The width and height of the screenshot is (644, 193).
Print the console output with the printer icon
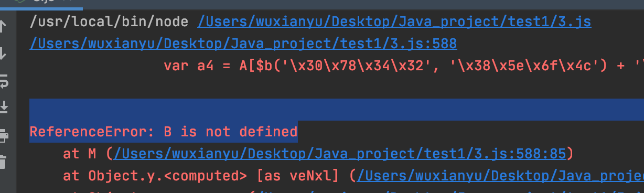pos(3,135)
